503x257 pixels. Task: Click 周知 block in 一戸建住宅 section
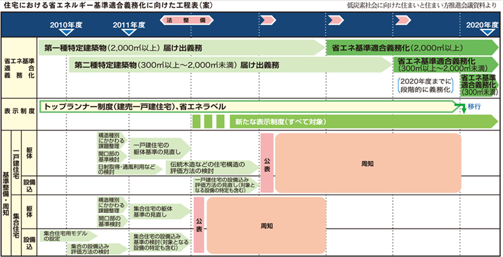(368, 163)
